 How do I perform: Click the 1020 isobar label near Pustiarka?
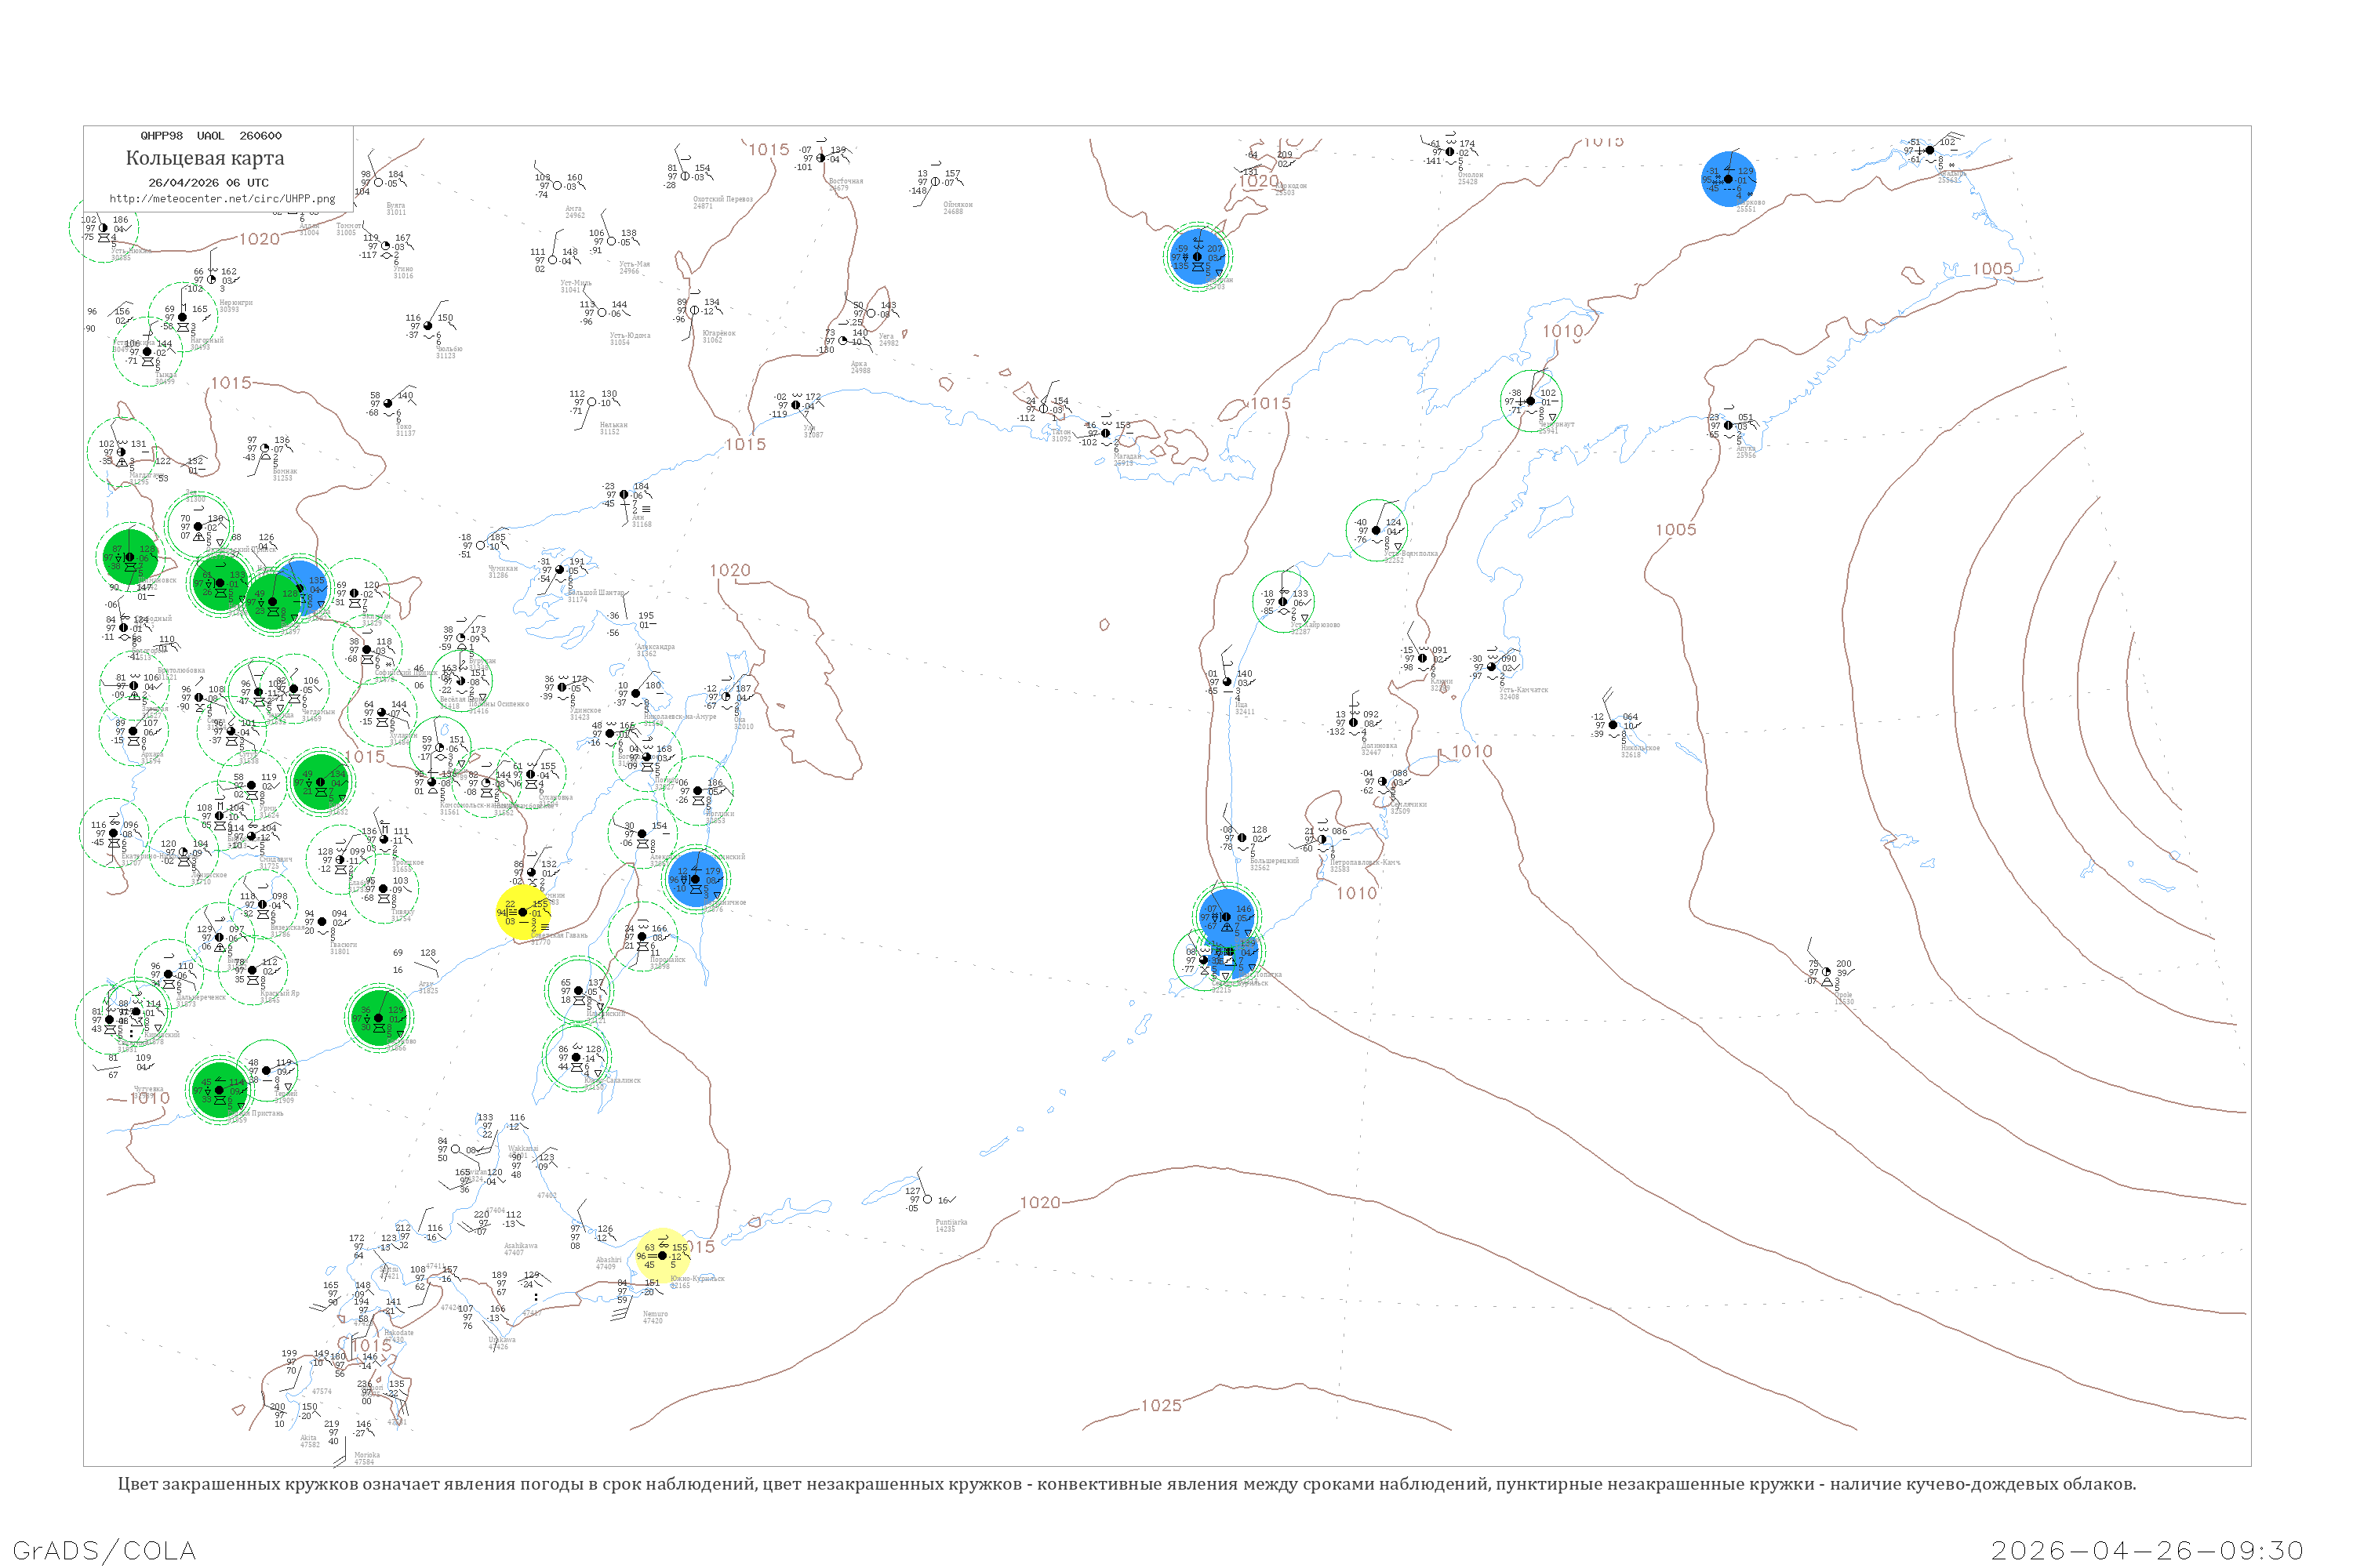point(1039,1202)
